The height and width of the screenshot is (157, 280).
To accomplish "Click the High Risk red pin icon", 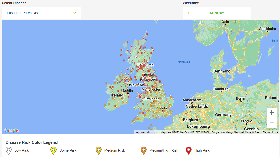I will [x=188, y=150].
